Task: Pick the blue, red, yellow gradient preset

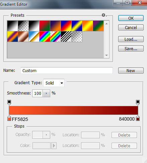Action: pos(66,26)
